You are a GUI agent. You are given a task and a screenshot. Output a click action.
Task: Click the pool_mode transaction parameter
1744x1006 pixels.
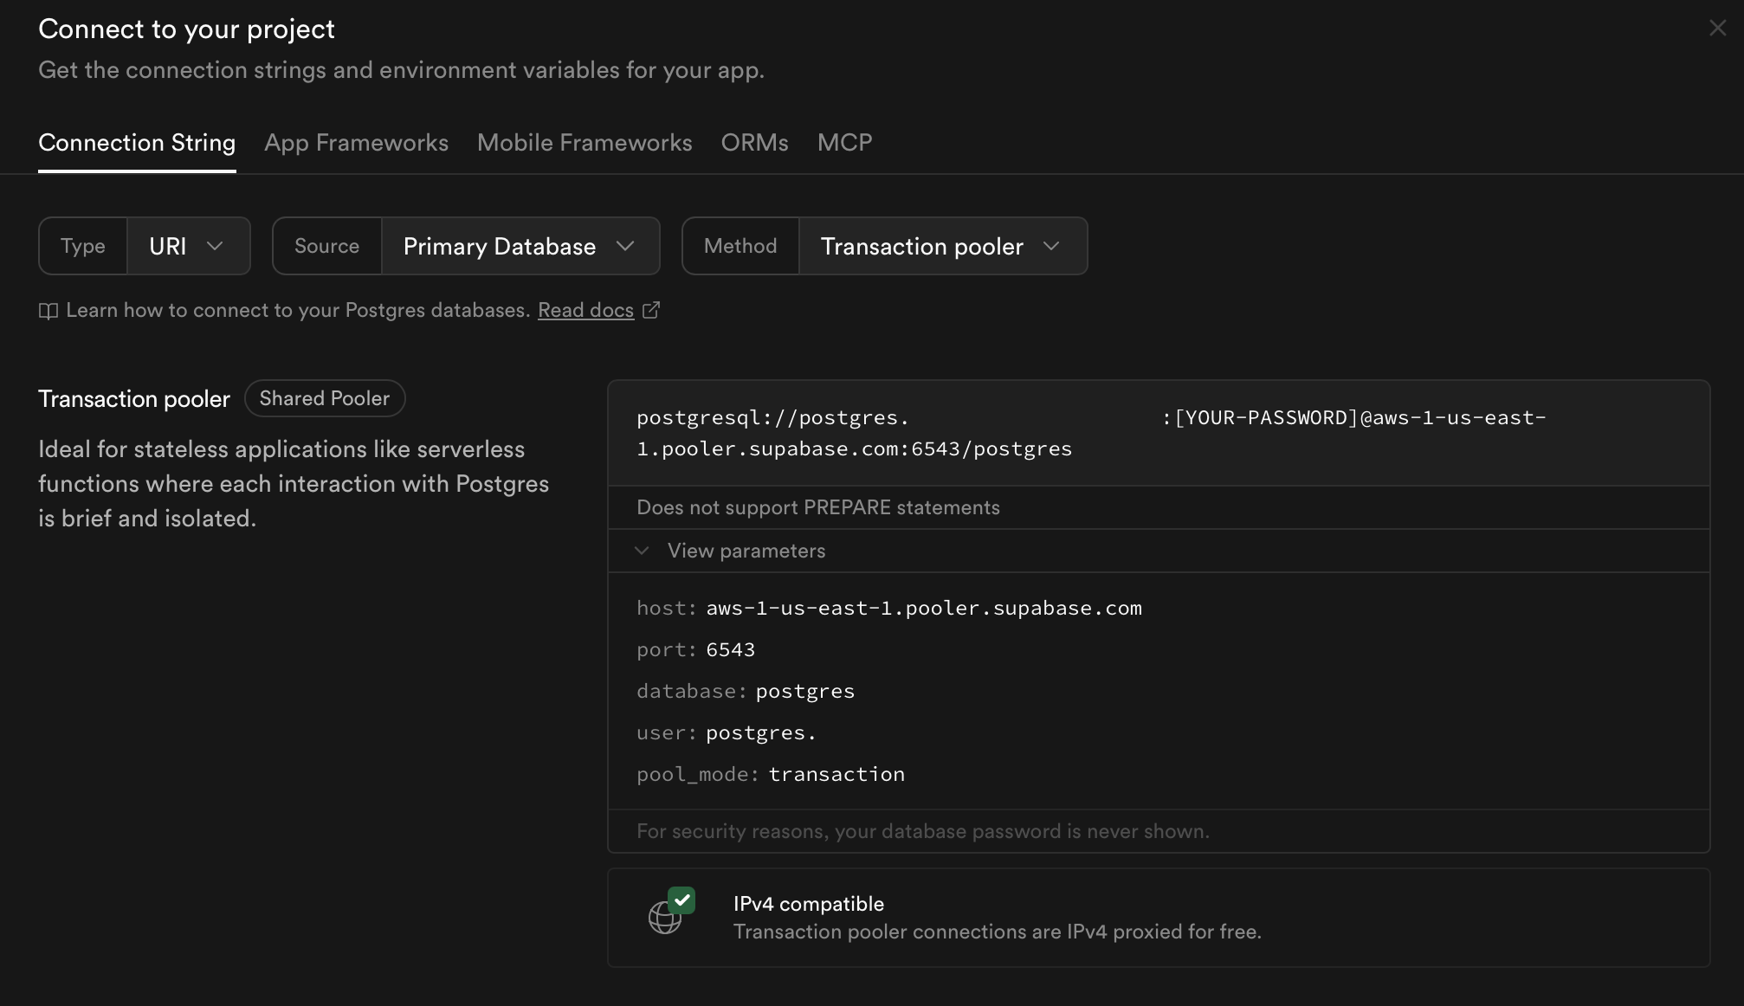point(836,775)
